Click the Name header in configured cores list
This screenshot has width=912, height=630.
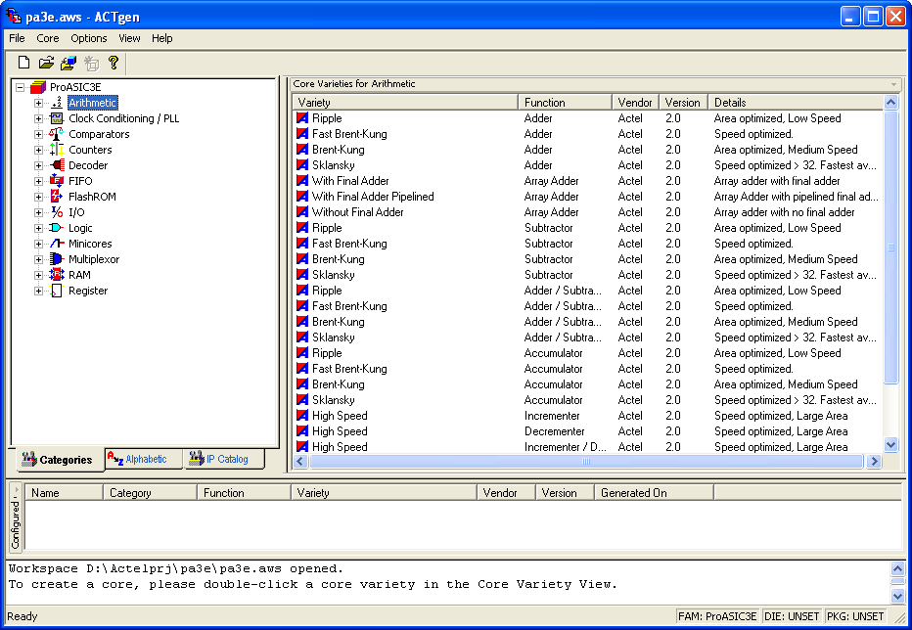[64, 493]
